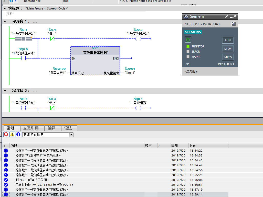
Task: Collapse 程序段 2 network
Action: (5, 91)
